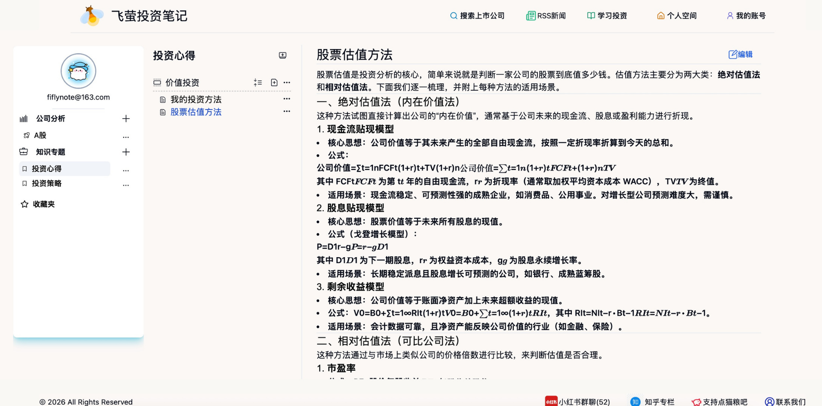This screenshot has width=822, height=406.
Task: Open the 联系我们 footer link
Action: tap(785, 401)
